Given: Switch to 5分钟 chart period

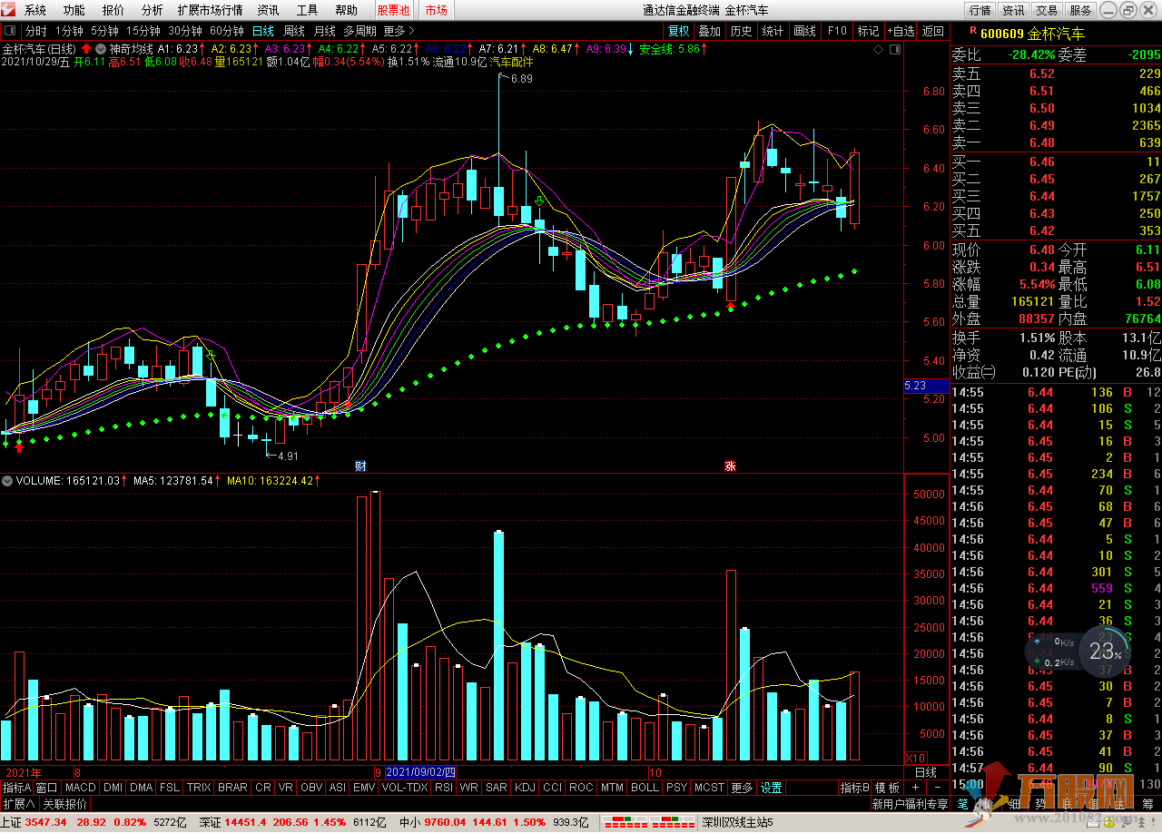Looking at the screenshot, I should tap(104, 31).
